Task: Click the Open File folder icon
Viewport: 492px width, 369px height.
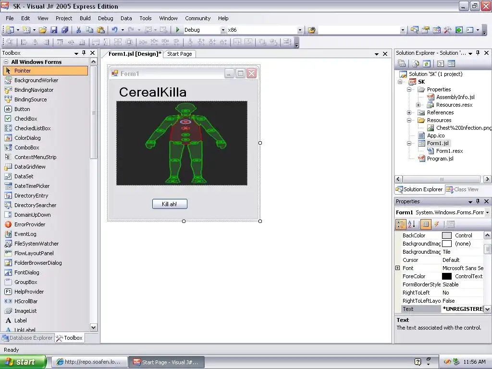Action: pyautogui.click(x=43, y=30)
